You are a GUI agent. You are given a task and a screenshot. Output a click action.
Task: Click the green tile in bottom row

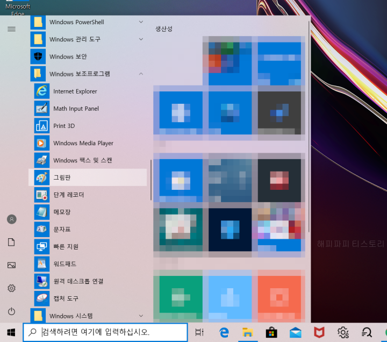(181, 297)
